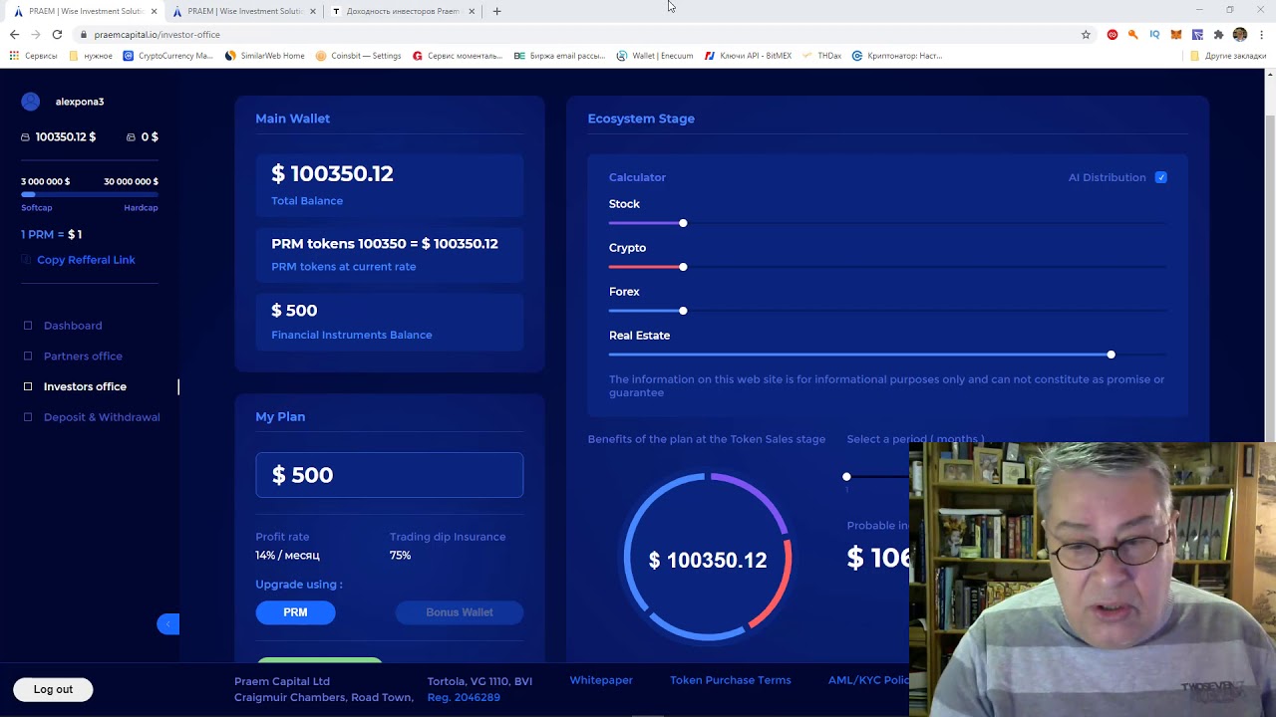1276x717 pixels.
Task: Click the donut chart $ 100350.12 center
Action: tap(708, 560)
